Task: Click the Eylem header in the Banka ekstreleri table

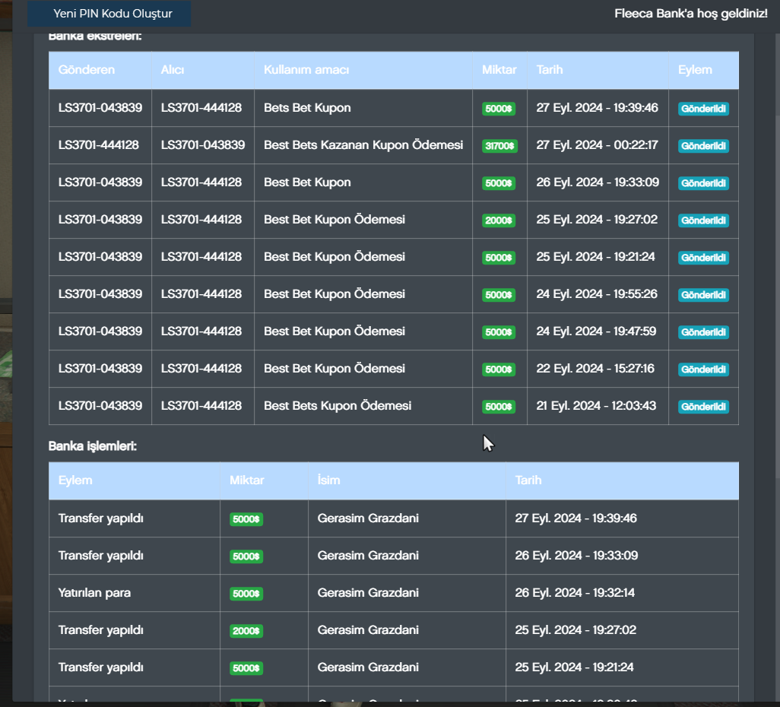Action: (695, 70)
